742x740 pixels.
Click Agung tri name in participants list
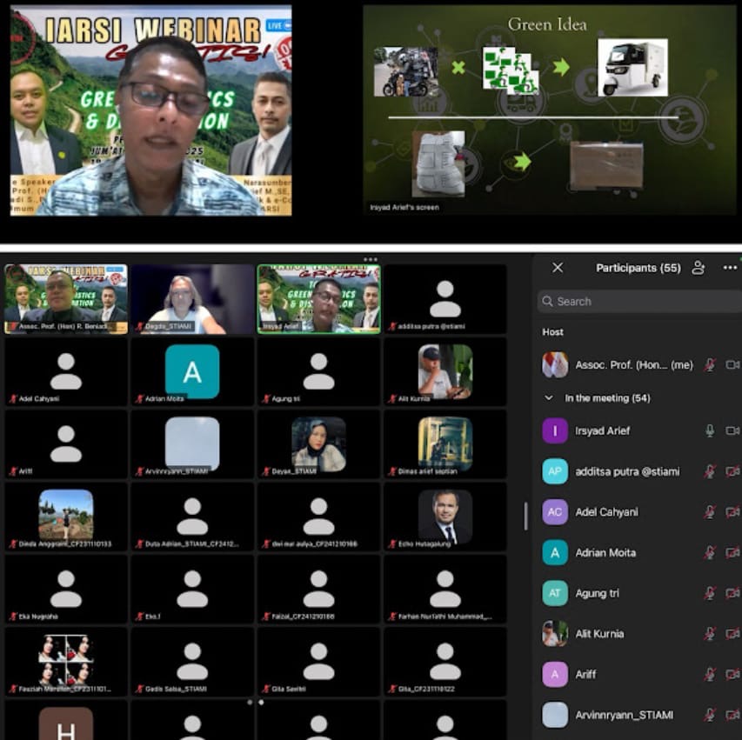pyautogui.click(x=597, y=593)
